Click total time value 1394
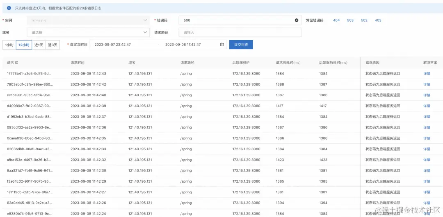Screen dimensions: 443x217 click(x=280, y=203)
